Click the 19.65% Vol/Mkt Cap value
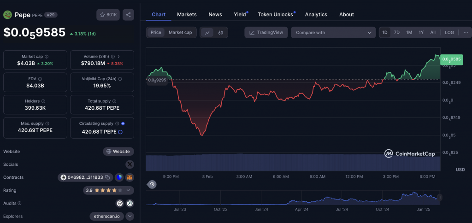This screenshot has height=223, width=472. (102, 86)
